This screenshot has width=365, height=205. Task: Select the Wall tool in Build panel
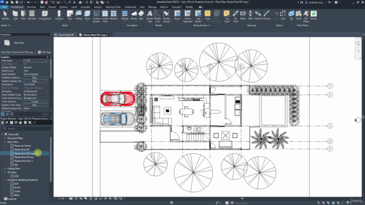[x=15, y=15]
